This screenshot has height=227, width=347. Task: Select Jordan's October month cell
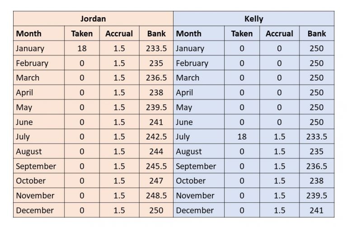[31, 181]
